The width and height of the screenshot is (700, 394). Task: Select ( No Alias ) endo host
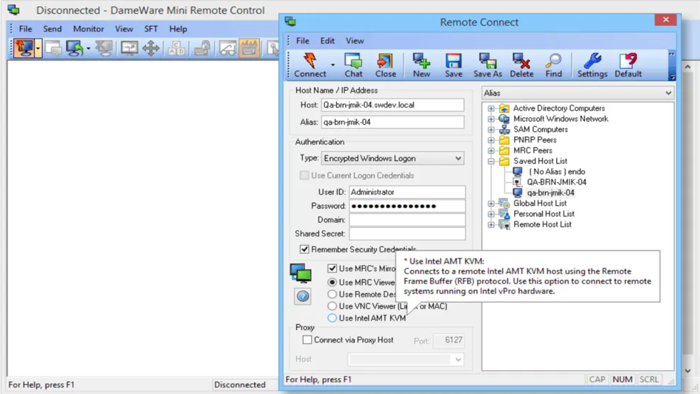click(x=556, y=172)
